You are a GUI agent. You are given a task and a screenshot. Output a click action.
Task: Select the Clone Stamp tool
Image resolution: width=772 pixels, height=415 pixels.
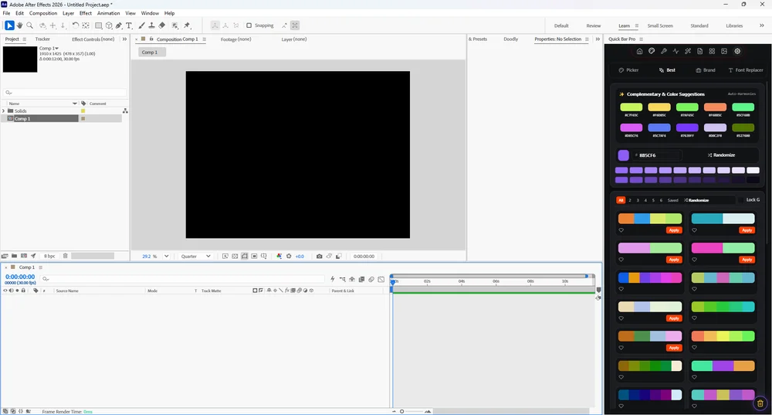click(151, 26)
